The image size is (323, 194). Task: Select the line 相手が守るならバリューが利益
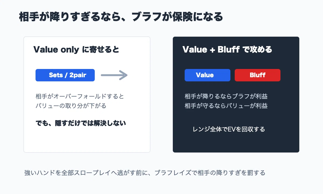226,106
